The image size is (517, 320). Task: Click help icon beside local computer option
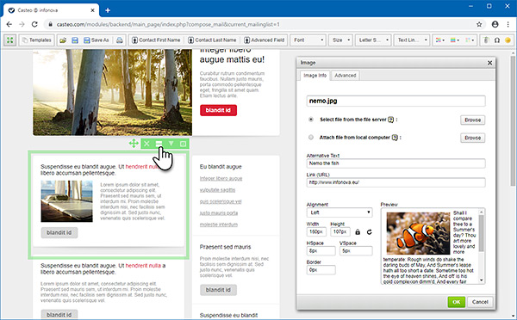click(395, 138)
